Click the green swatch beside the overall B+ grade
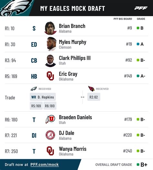The height and width of the screenshot is (170, 153). [x=138, y=165]
